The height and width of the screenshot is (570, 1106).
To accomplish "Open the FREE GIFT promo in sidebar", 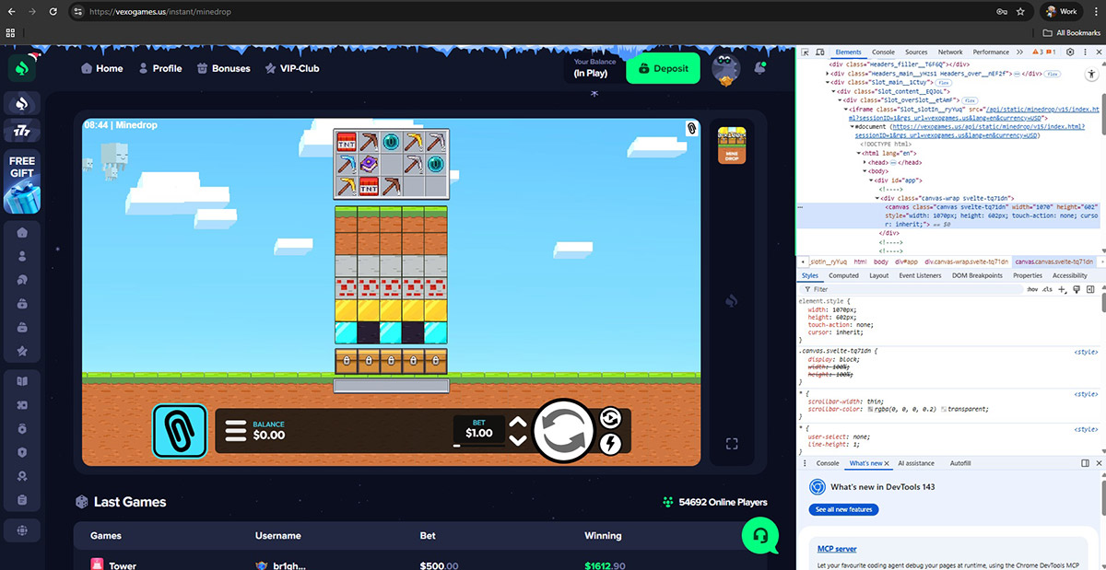I will [22, 180].
